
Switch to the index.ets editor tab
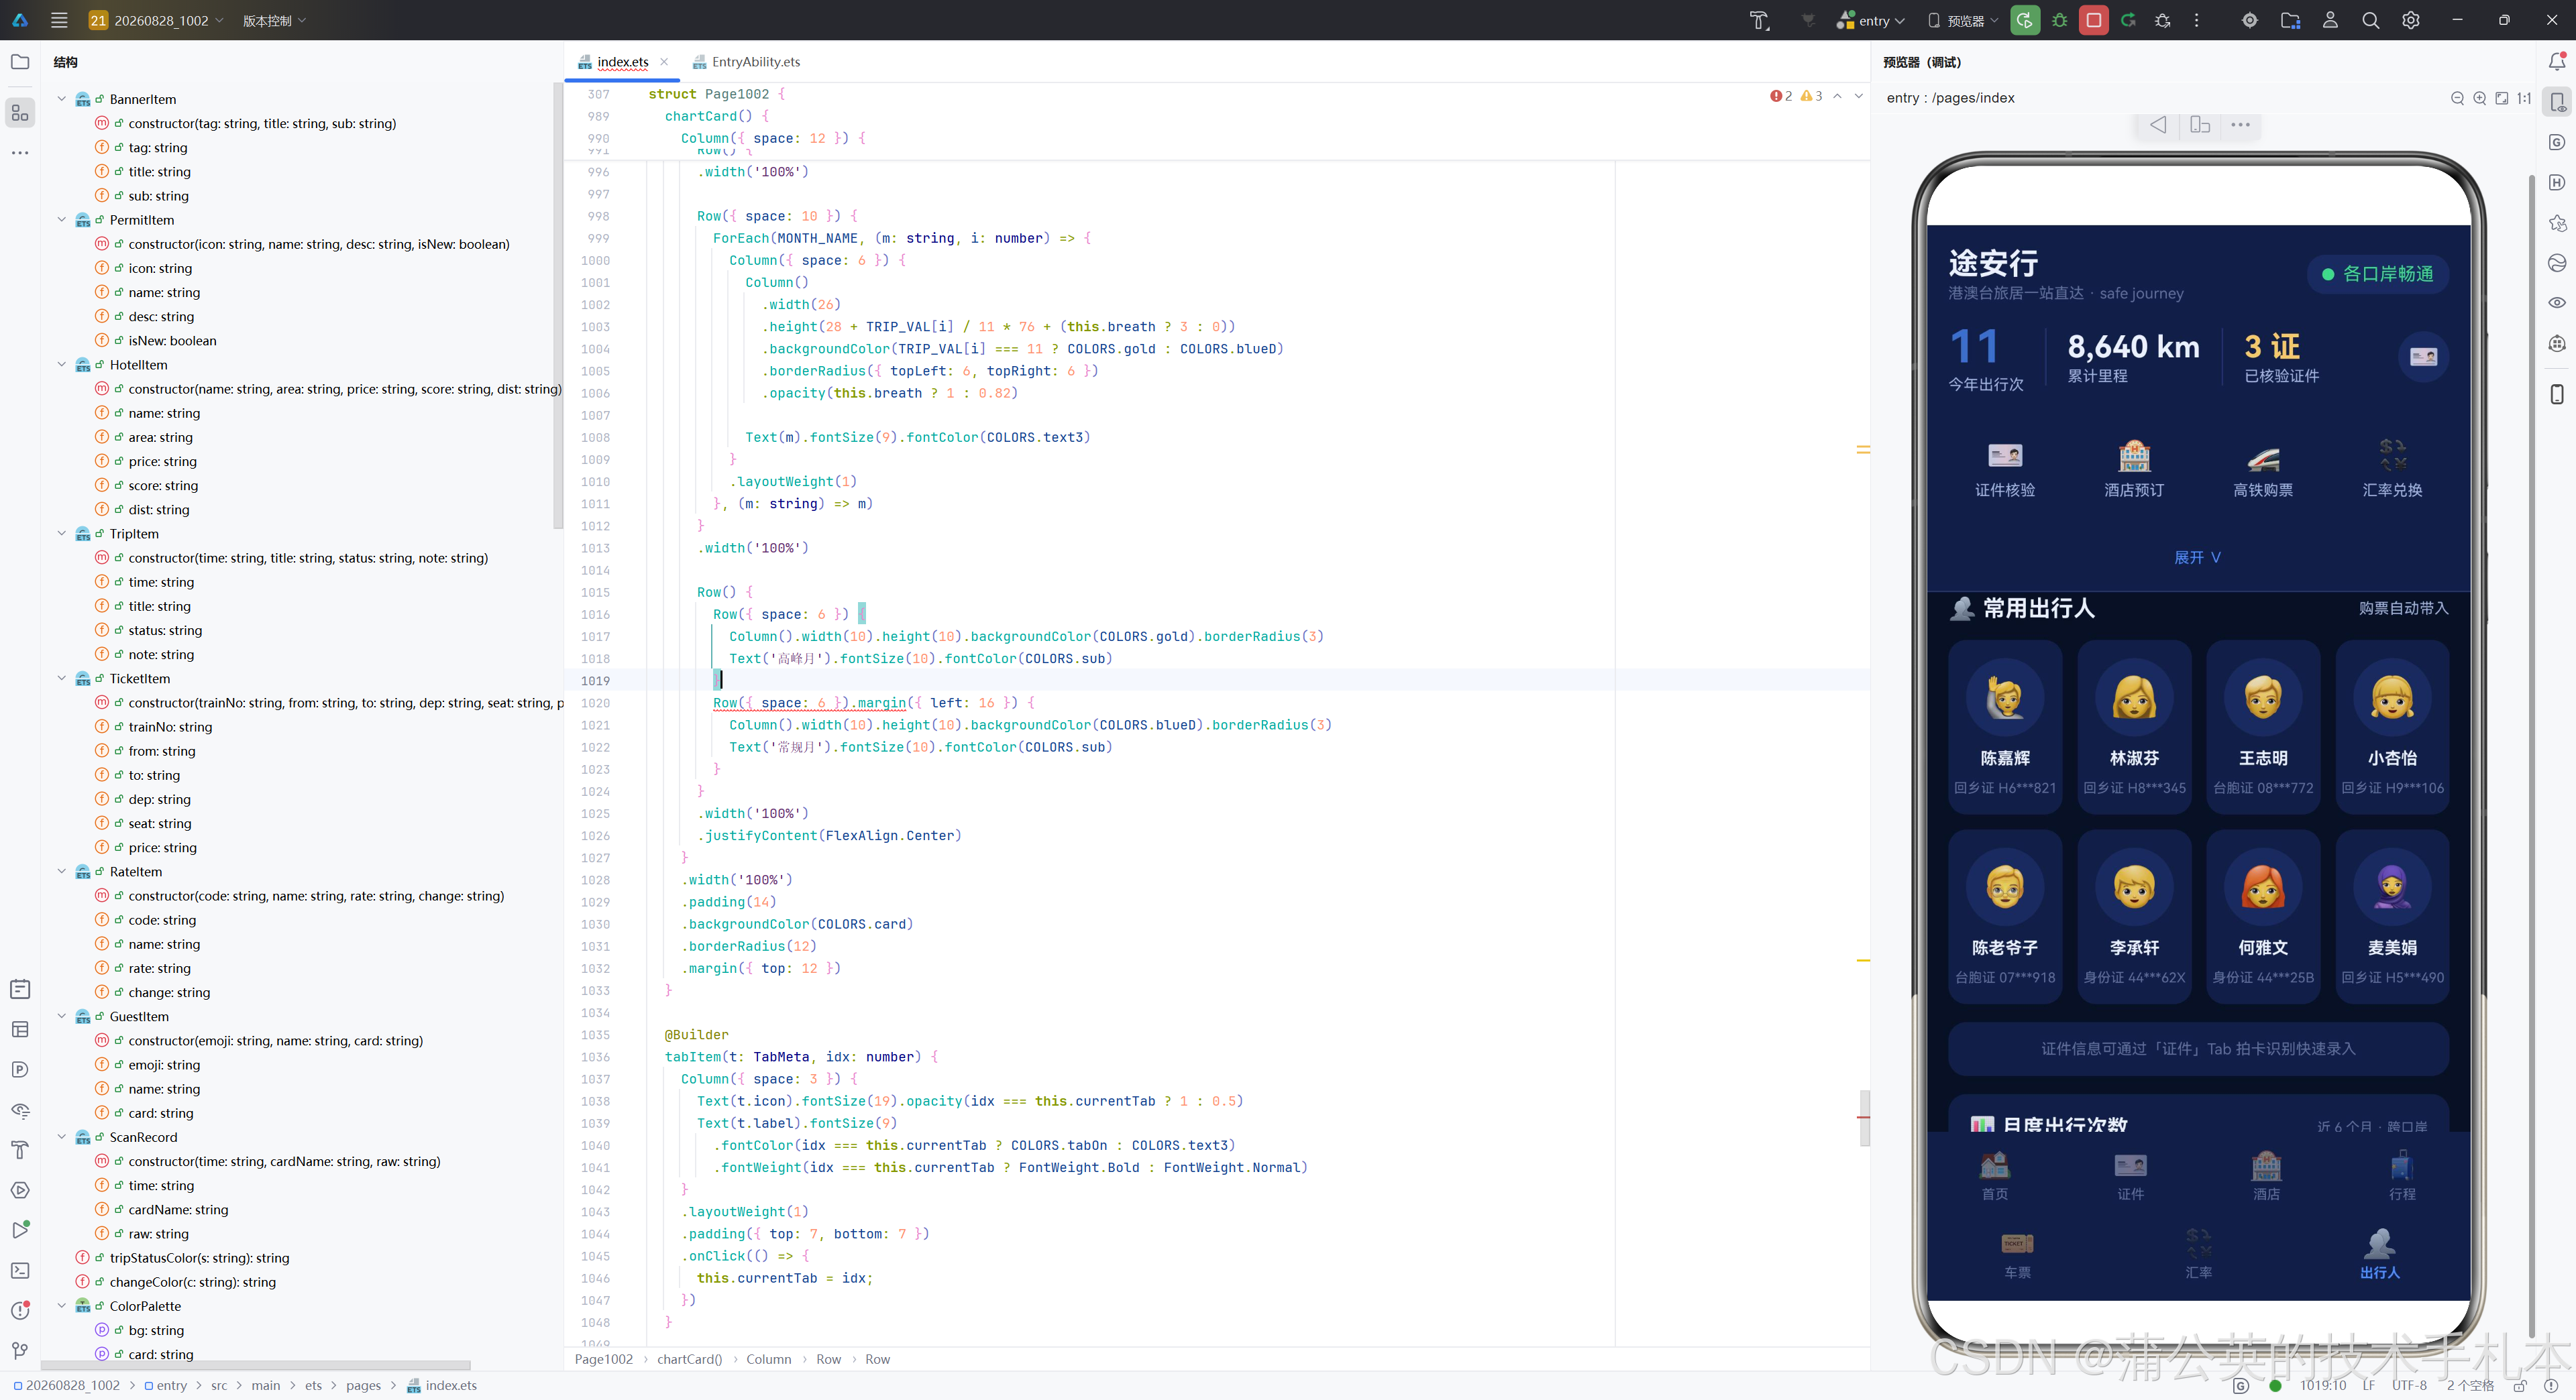pyautogui.click(x=622, y=62)
